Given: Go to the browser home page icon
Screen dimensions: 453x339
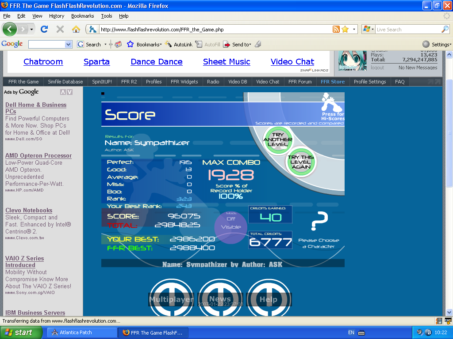Looking at the screenshot, I should coord(76,30).
